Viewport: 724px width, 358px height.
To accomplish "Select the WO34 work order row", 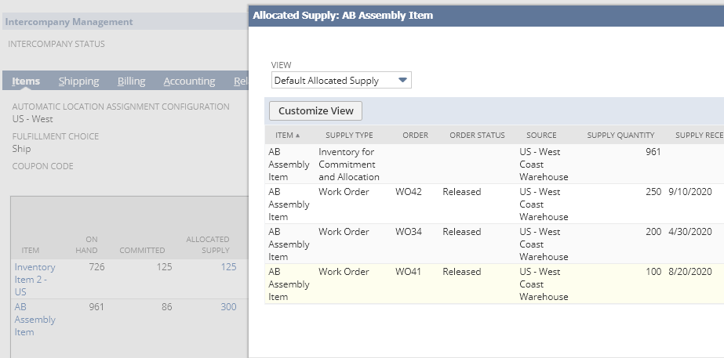I will pyautogui.click(x=404, y=232).
